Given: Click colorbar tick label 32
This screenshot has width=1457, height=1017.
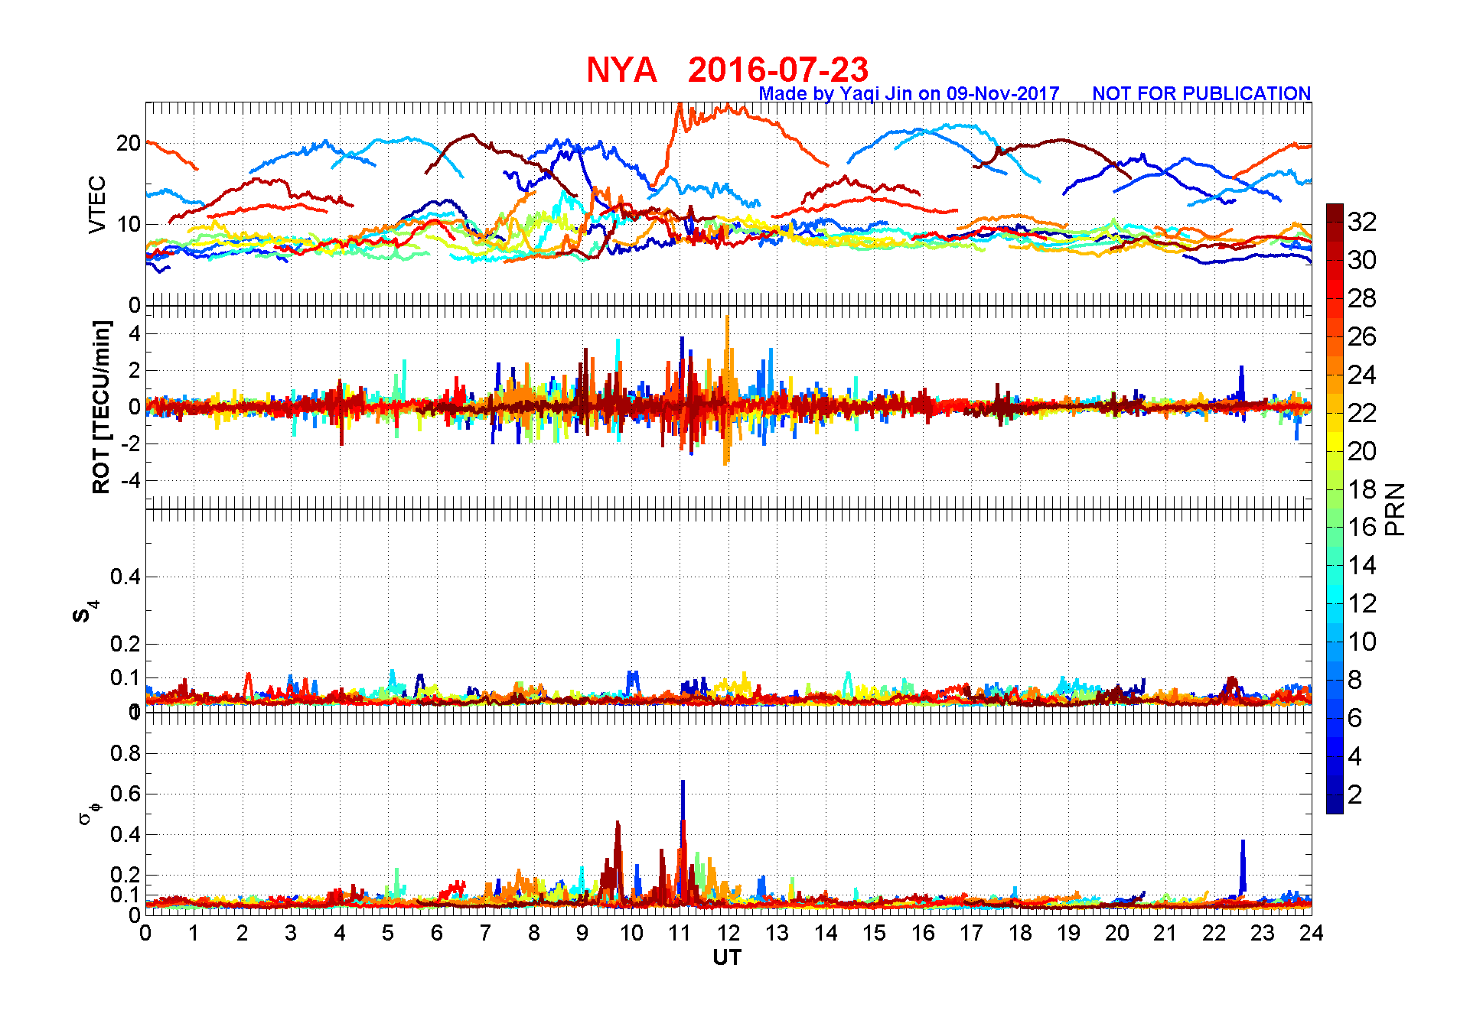Looking at the screenshot, I should [1362, 222].
